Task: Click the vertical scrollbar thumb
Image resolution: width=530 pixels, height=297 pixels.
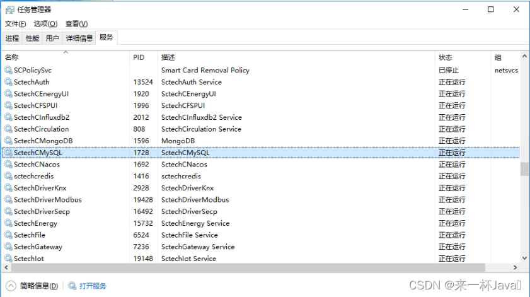Action: pos(524,169)
